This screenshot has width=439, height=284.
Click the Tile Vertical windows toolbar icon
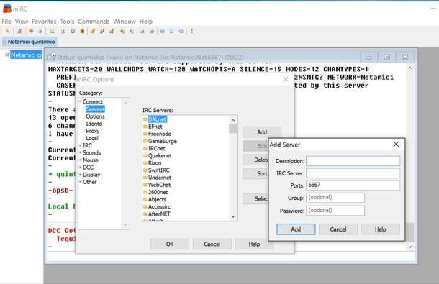[171, 32]
